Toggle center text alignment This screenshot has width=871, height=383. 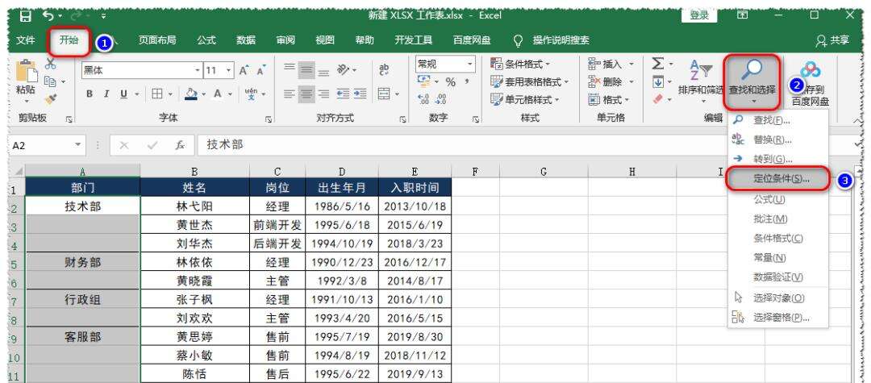coord(306,94)
